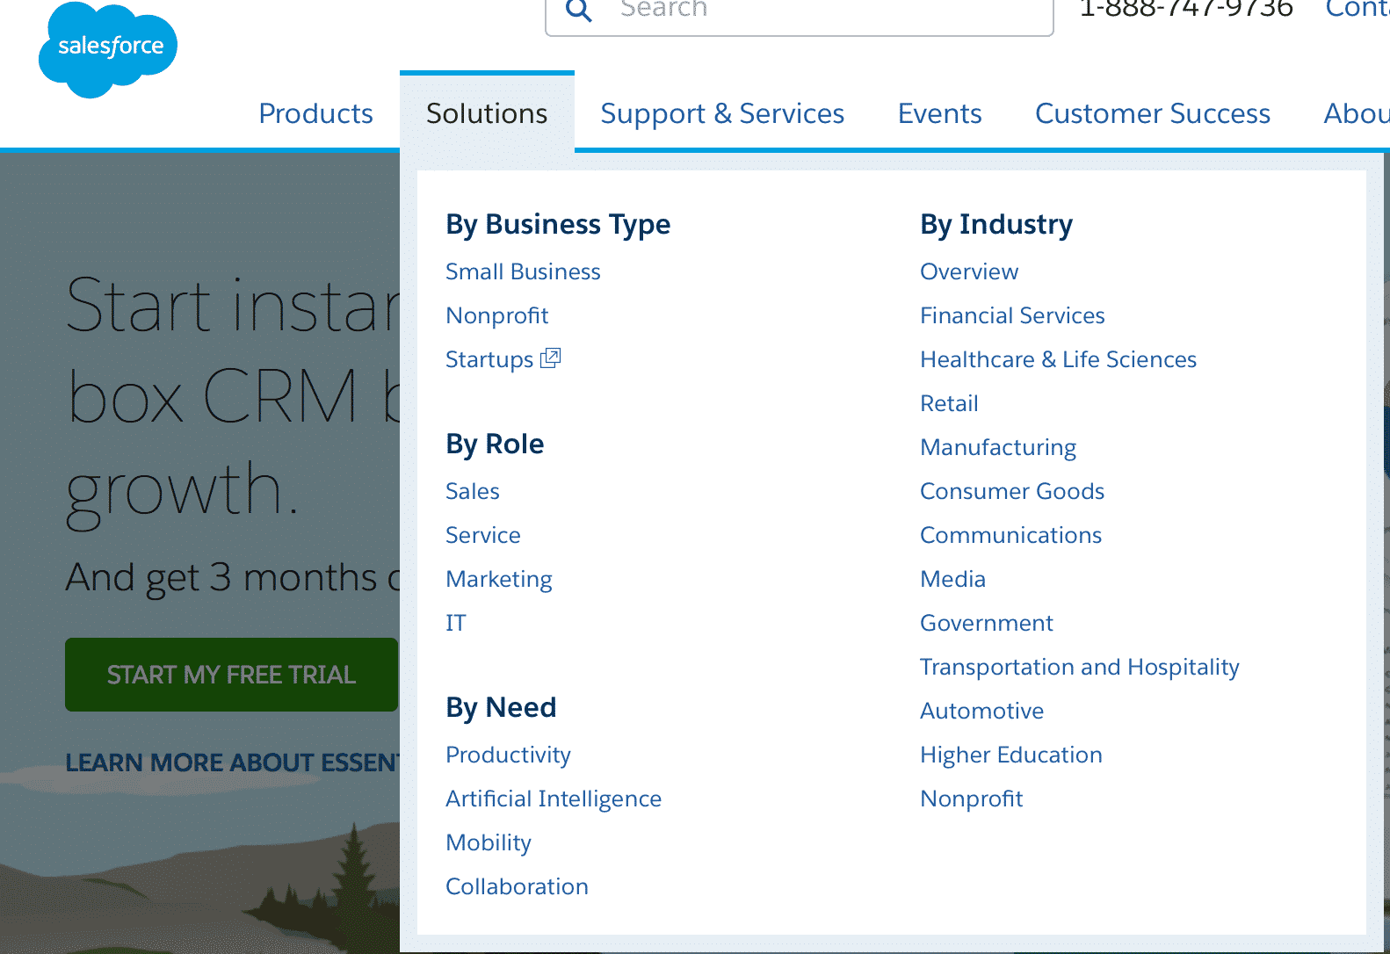Open Manufacturing industry link
Screen dimensions: 1390x954
[x=997, y=447]
